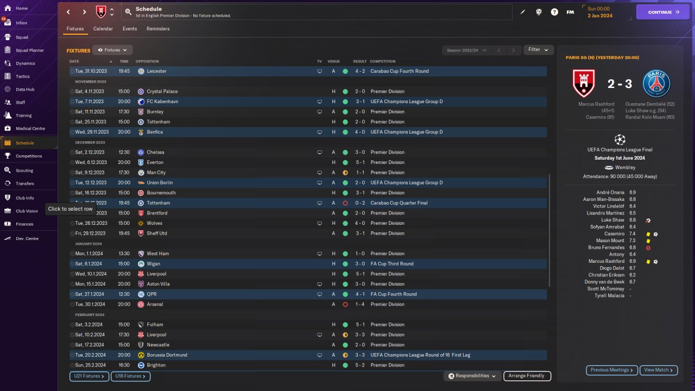Open the pencil edit icon in top bar
695x391 pixels.
pos(523,12)
